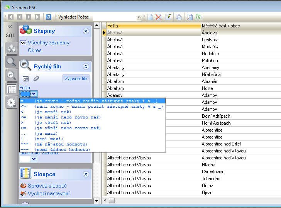Open filter in window icon
The width and height of the screenshot is (281, 208).
click(x=25, y=79)
